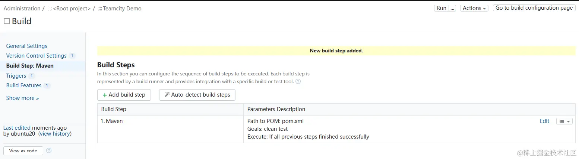Open custom run dialog via ellipsis button
579x159 pixels.
coord(452,8)
